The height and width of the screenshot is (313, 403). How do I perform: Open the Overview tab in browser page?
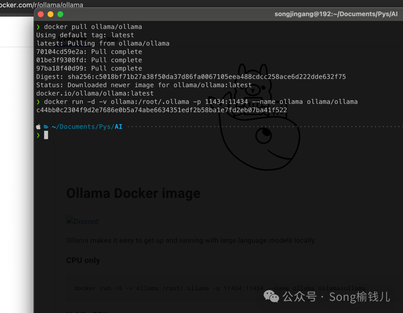(72, 39)
